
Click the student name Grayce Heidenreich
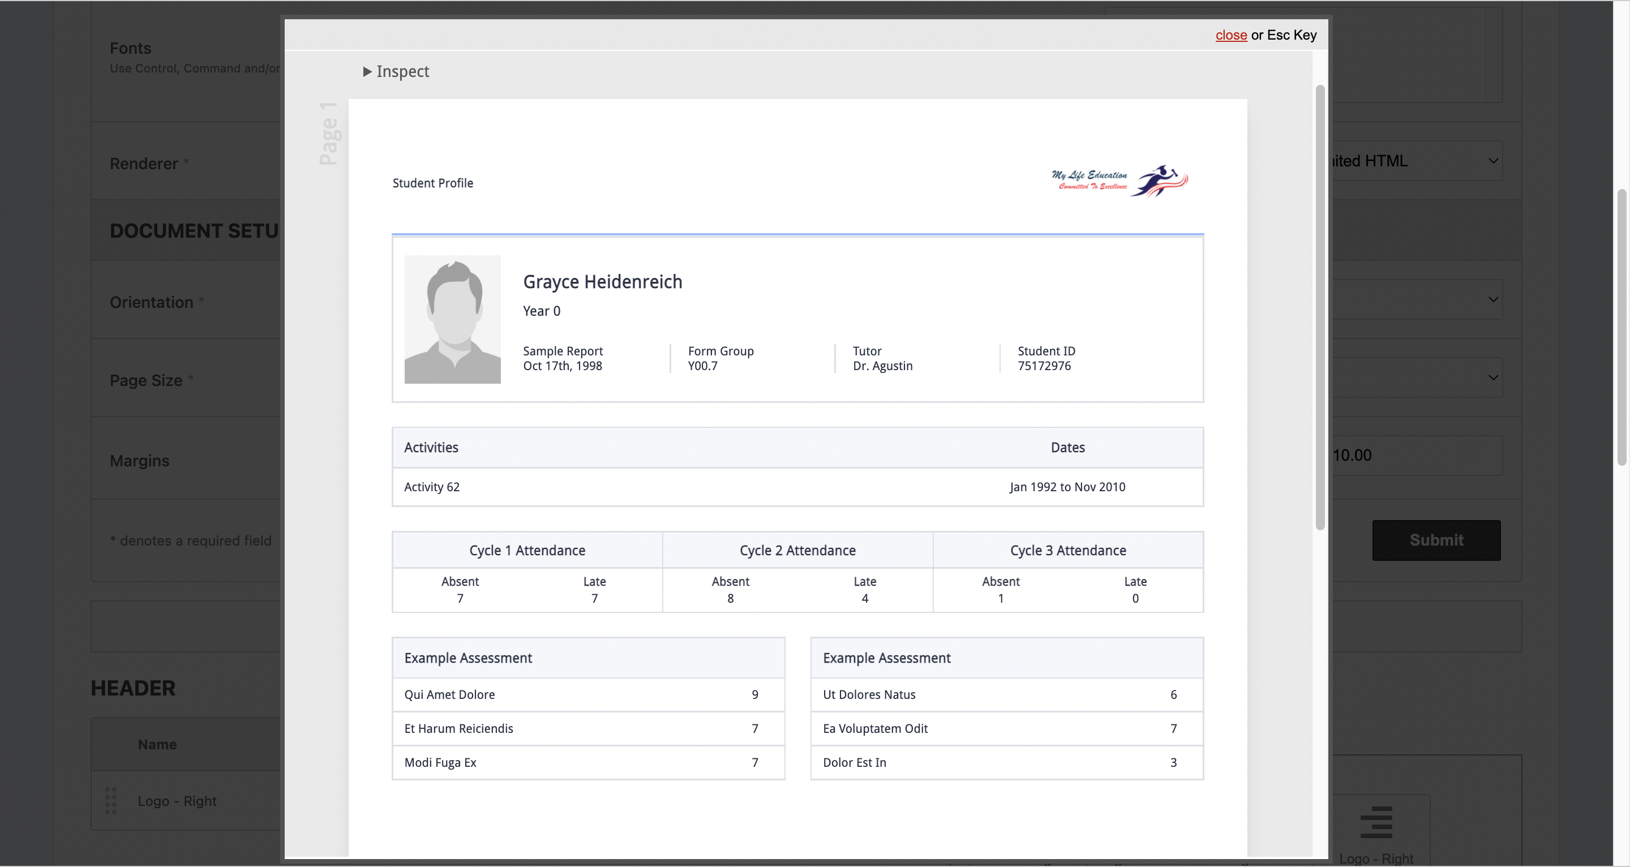click(602, 282)
